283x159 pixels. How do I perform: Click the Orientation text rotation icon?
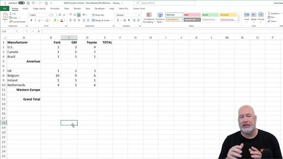pyautogui.click(x=84, y=15)
